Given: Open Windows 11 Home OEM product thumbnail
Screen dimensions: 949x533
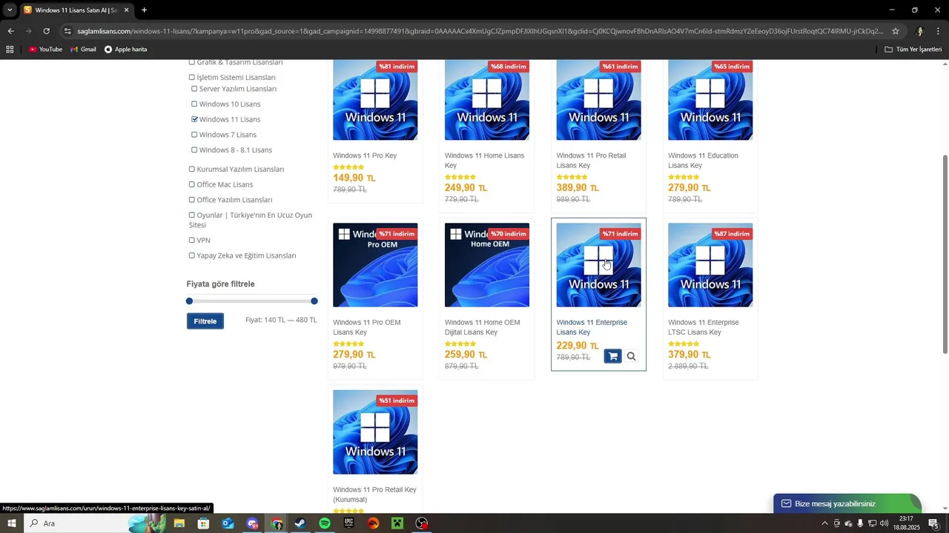Looking at the screenshot, I should click(x=487, y=265).
